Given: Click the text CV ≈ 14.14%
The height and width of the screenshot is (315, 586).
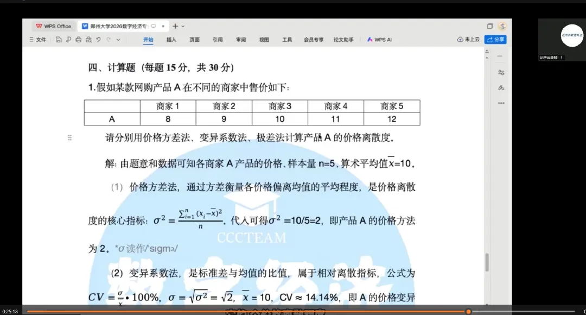Looking at the screenshot, I should point(309,298).
